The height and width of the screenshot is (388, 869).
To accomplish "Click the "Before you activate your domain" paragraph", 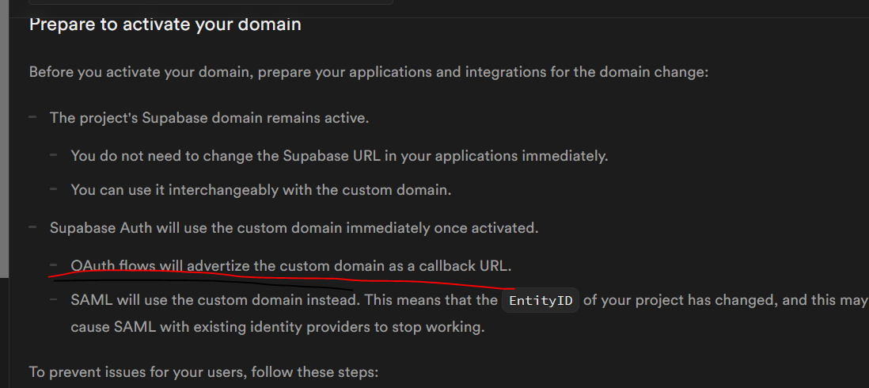I will (x=369, y=73).
